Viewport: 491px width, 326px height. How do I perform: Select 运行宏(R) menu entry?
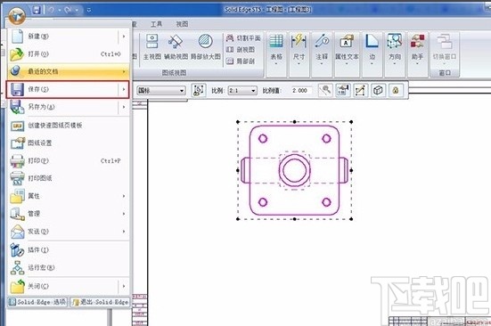tap(69, 267)
